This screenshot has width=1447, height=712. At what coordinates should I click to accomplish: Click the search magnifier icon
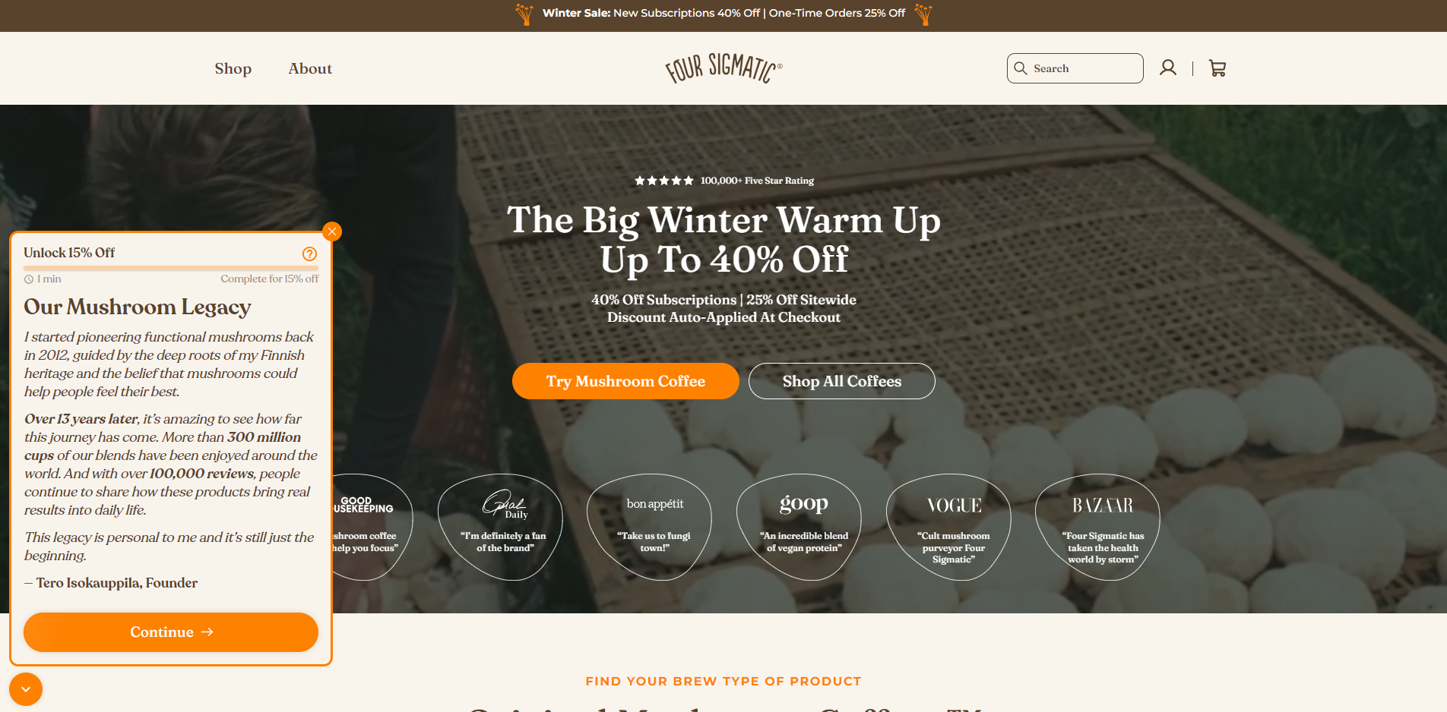click(x=1021, y=68)
